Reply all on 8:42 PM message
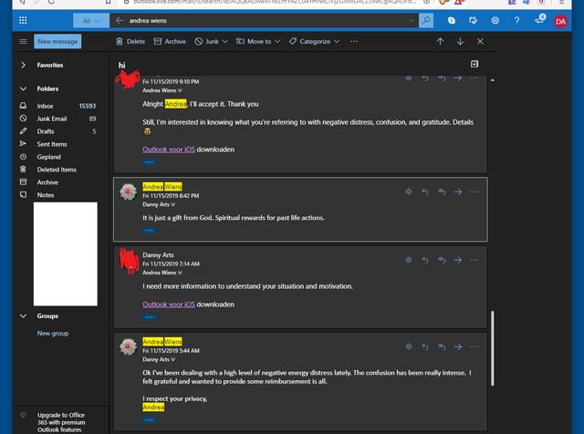 pos(442,191)
